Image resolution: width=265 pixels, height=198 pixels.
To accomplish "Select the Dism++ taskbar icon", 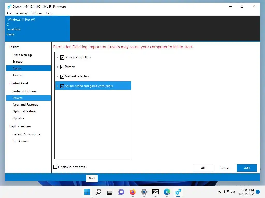I will click(178, 192).
